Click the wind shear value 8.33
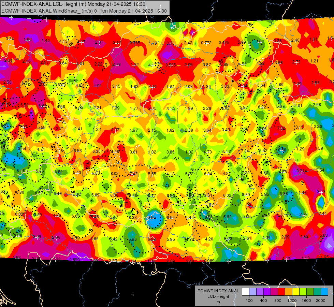 point(132,218)
